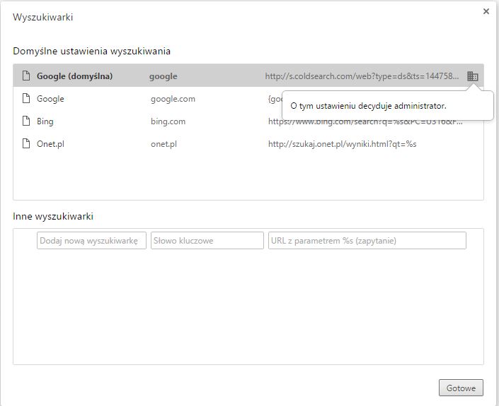Click the szukaj.onet.pl URL
This screenshot has width=499, height=406.
[x=342, y=144]
